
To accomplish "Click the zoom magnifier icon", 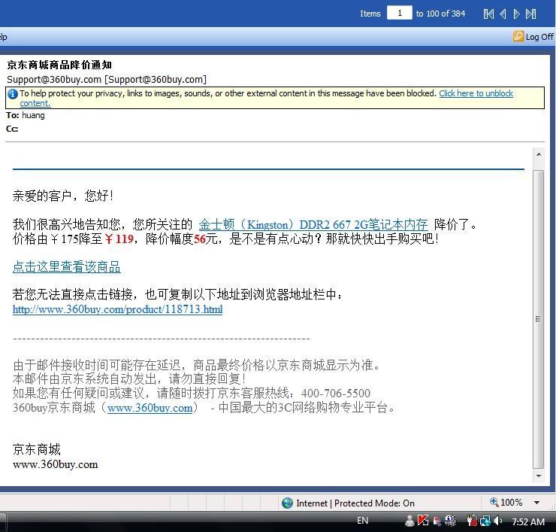I will click(x=494, y=502).
